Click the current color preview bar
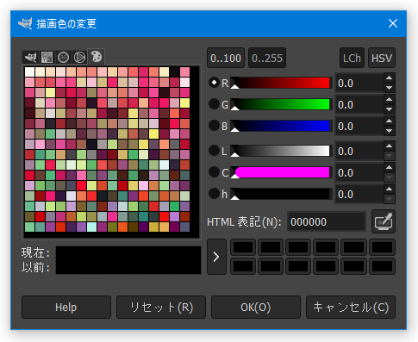 pos(128,253)
